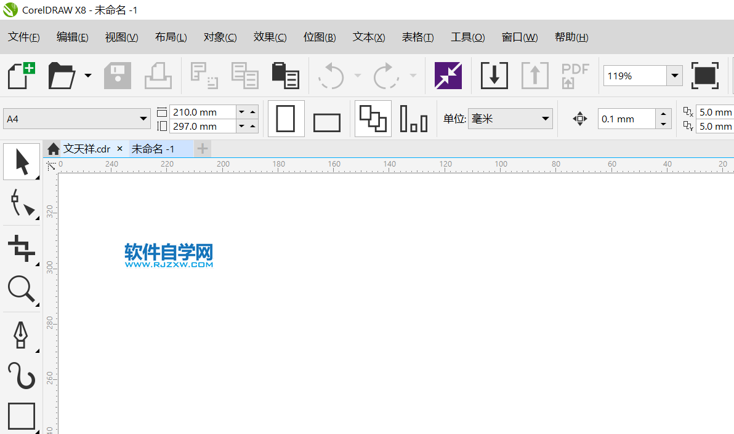The image size is (734, 434).
Task: Toggle landscape page orientation
Action: pyautogui.click(x=326, y=118)
